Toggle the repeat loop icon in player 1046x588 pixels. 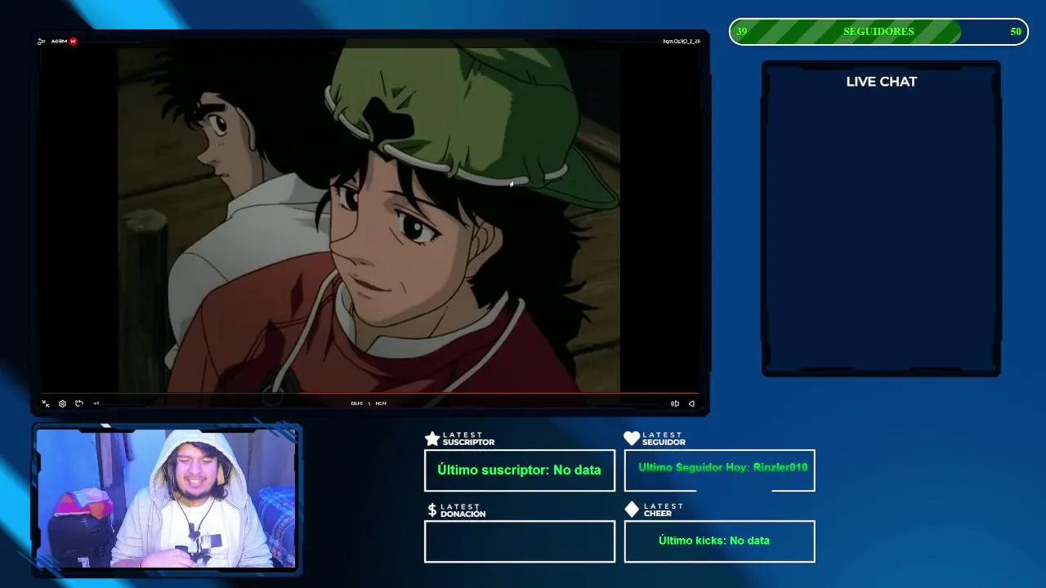click(x=79, y=403)
